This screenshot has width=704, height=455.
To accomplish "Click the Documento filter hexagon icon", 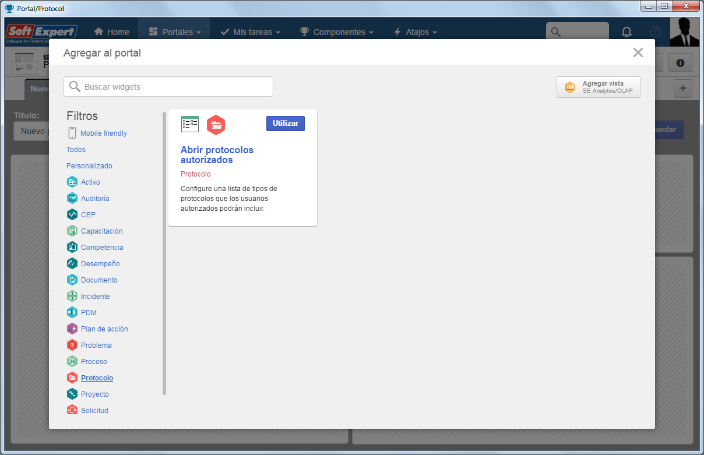I will pos(72,280).
